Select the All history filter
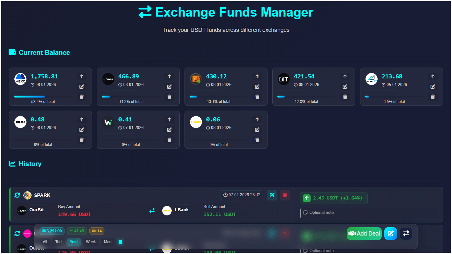Screen dimensions: 452x254 [x=45, y=242]
